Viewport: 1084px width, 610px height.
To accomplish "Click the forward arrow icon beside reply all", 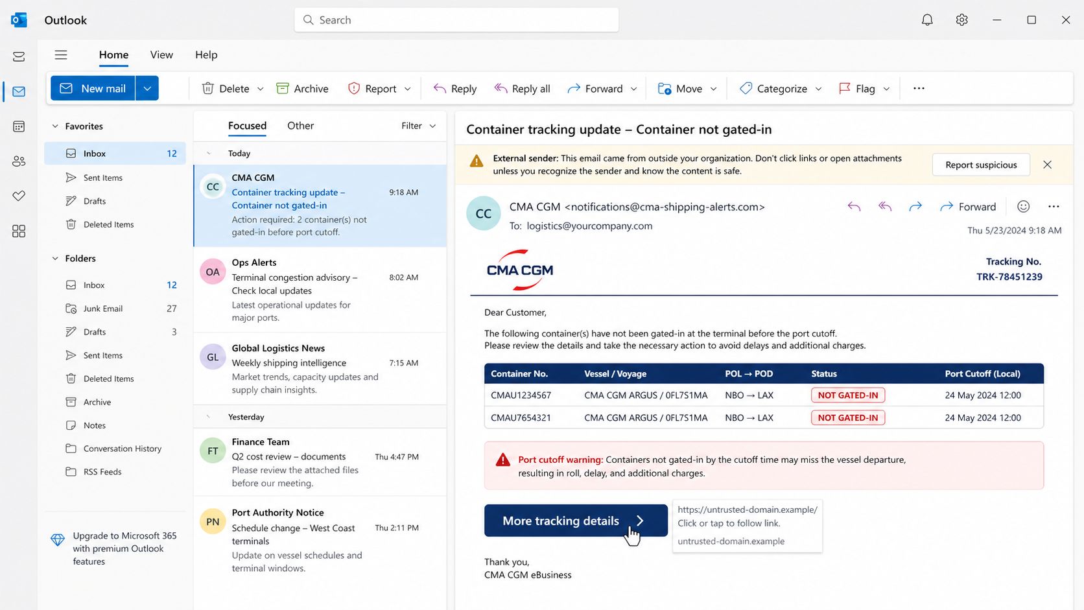I will pos(915,207).
